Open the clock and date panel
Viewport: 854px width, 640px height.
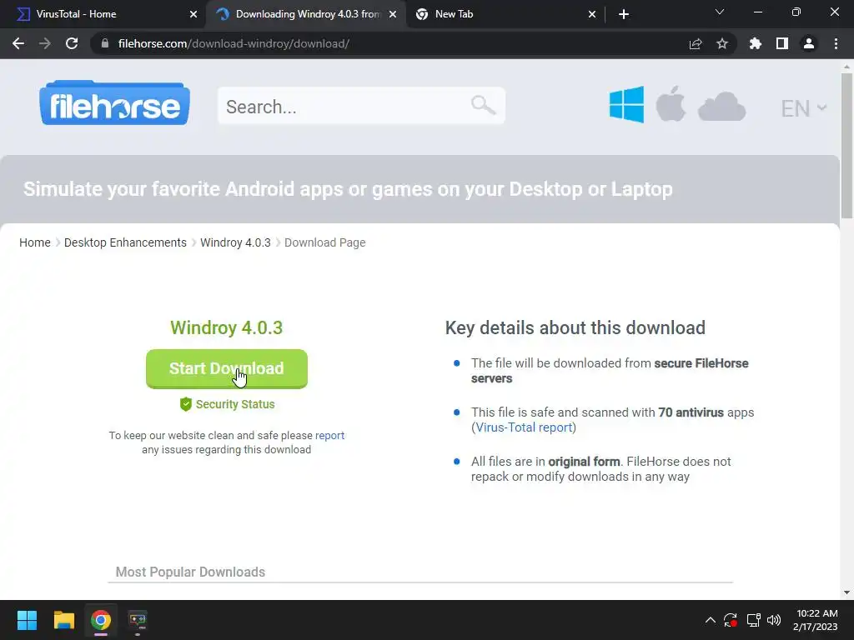816,620
